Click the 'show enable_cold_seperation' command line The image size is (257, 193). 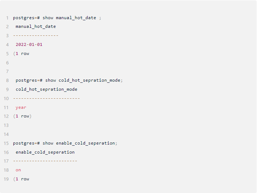(65, 143)
